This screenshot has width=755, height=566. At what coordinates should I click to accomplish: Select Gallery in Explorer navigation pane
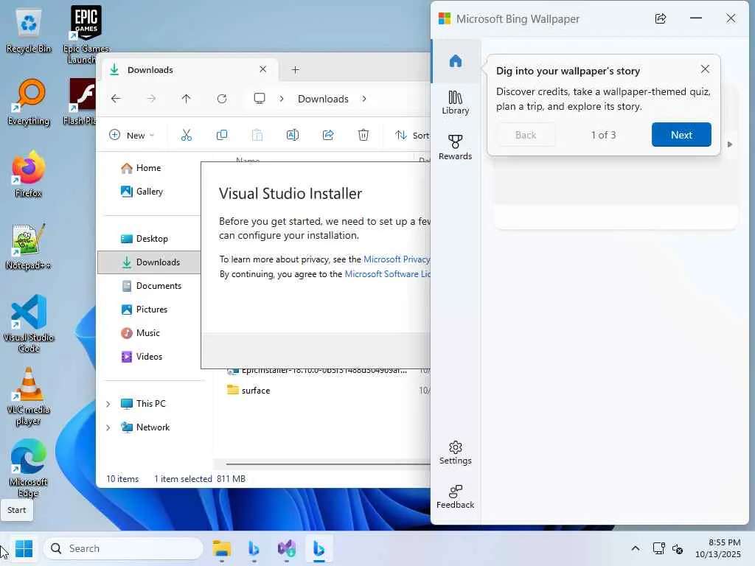click(x=149, y=192)
